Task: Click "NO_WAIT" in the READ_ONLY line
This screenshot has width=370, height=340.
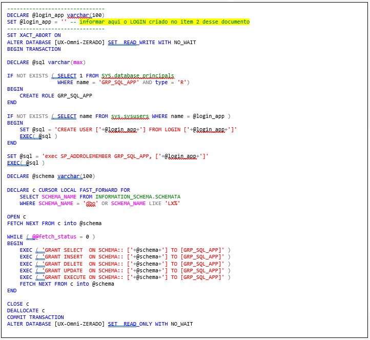Action: [182, 324]
